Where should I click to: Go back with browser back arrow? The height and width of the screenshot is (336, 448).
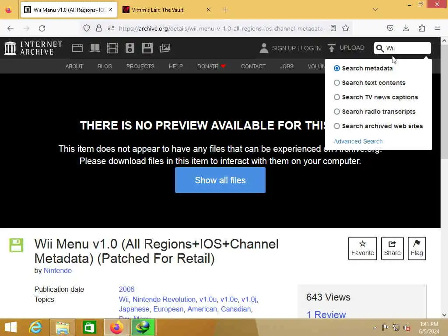coord(10,28)
